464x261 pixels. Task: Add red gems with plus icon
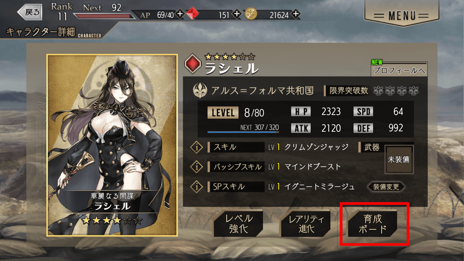(x=237, y=13)
